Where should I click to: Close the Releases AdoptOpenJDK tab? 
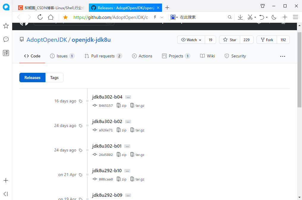(x=158, y=8)
